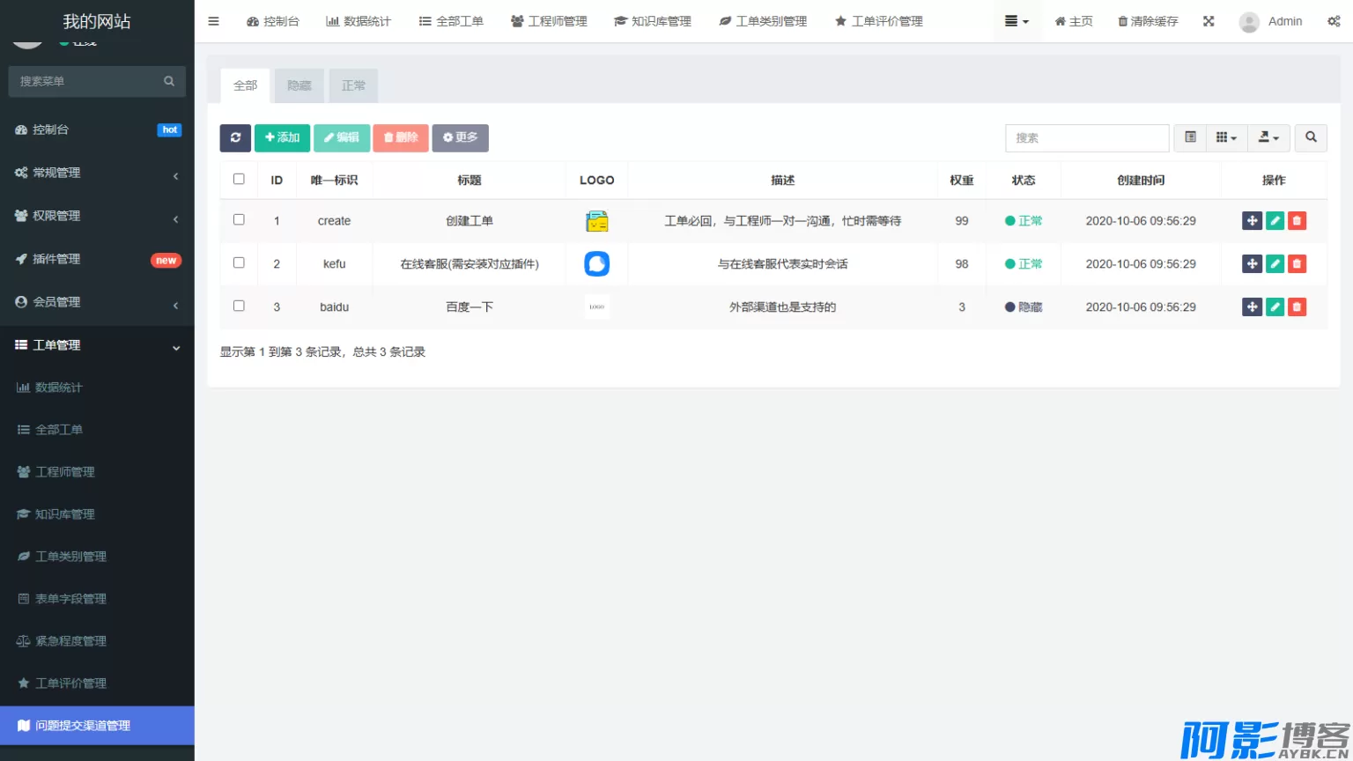The width and height of the screenshot is (1353, 761).
Task: Select all rows with header checkbox
Action: [x=239, y=180]
